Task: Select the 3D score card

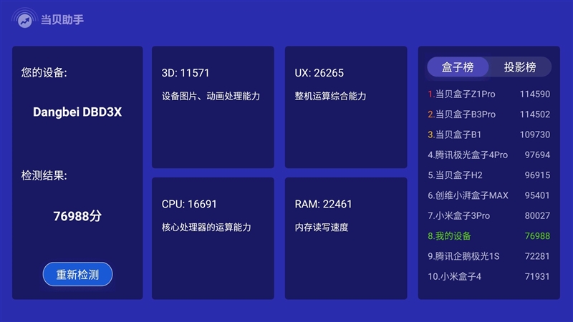Action: 213,107
